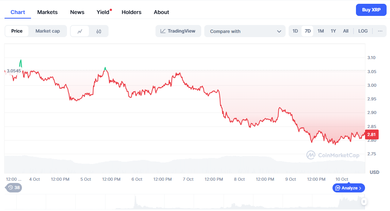Open the Yield tab
The height and width of the screenshot is (211, 390).
click(103, 12)
